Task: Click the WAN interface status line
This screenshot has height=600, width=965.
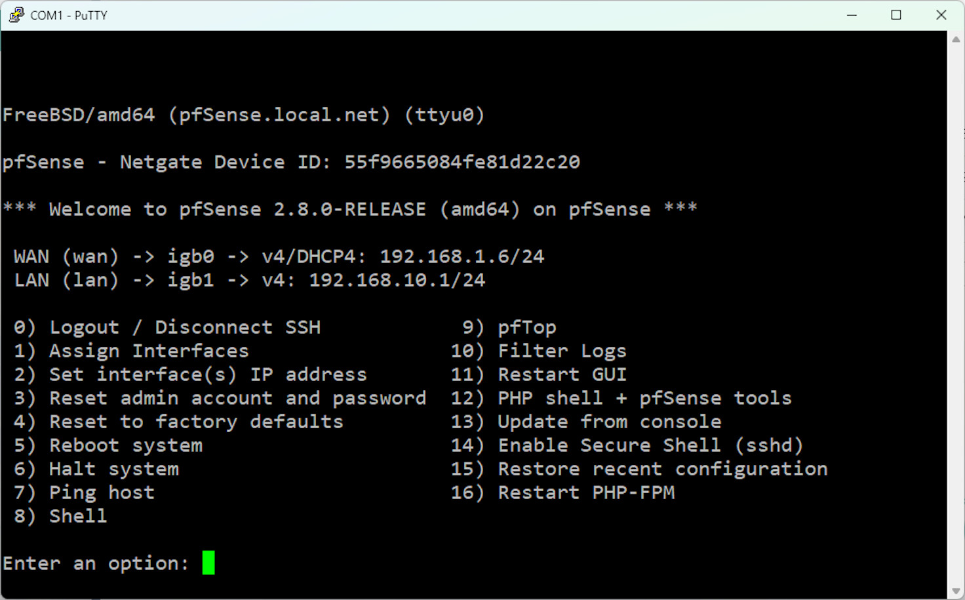Action: (x=278, y=256)
